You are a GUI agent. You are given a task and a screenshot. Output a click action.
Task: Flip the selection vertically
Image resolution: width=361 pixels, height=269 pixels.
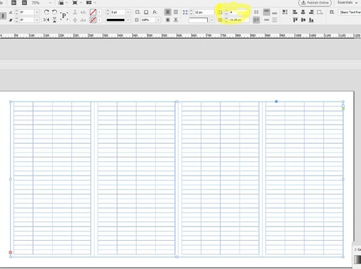[x=55, y=20]
